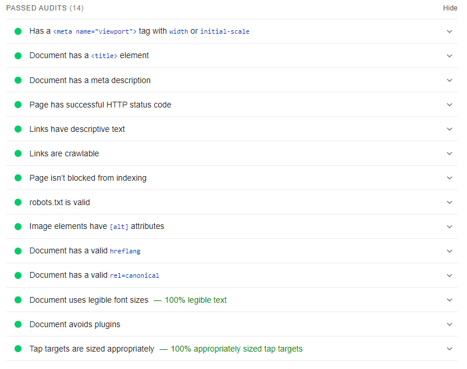Hide the Passed Audits section
Screen dimensions: 467x369
click(x=450, y=8)
